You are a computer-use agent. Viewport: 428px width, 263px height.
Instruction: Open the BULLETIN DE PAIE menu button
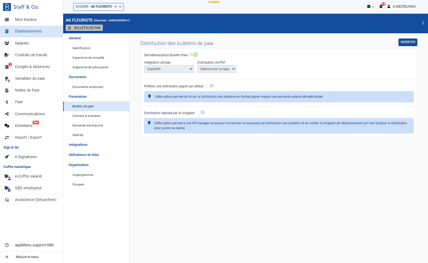click(x=84, y=28)
